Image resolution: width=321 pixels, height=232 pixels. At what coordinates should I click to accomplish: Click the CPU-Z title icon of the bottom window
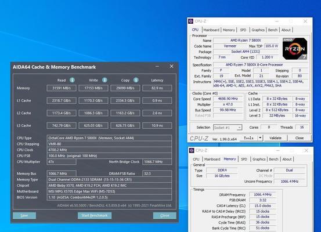pos(192,151)
